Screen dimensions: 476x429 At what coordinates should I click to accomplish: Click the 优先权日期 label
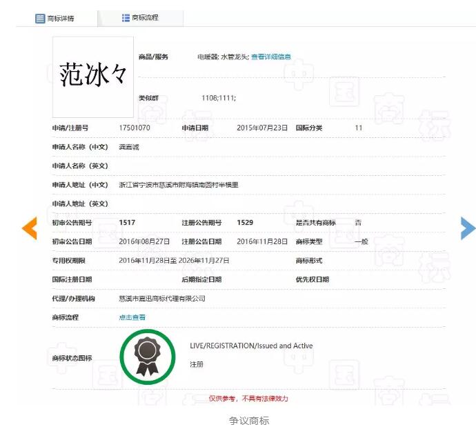tap(313, 279)
